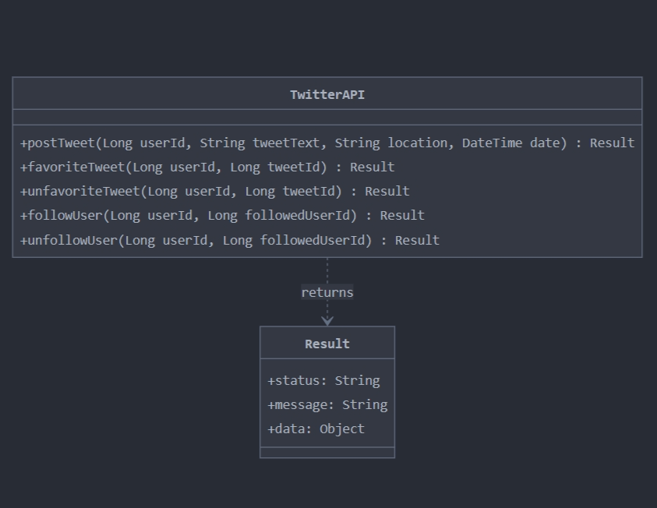Click the 'returns' relationship label
The width and height of the screenshot is (657, 508).
[x=327, y=292]
